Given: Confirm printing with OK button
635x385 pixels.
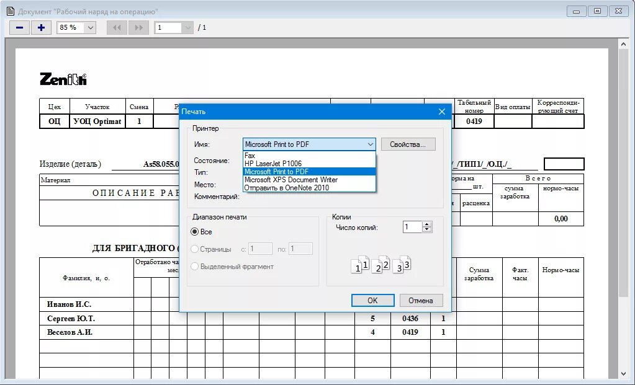Looking at the screenshot, I should [372, 301].
